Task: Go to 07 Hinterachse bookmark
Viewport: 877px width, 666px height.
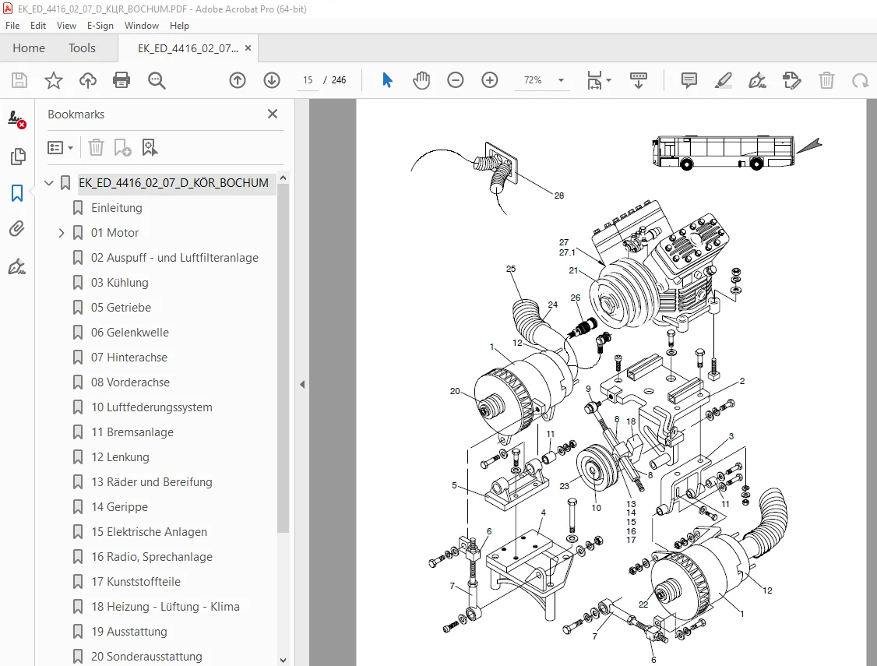Action: (129, 358)
